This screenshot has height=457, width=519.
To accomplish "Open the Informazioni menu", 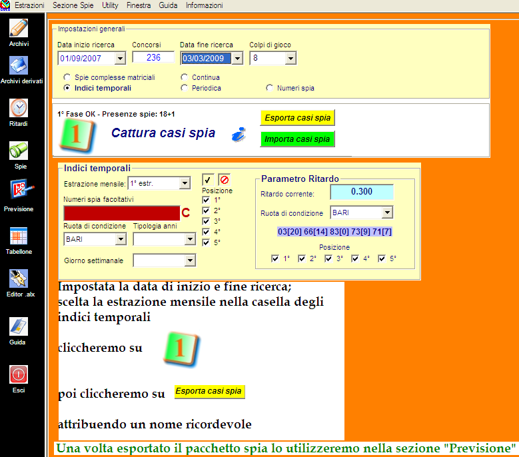I will pos(205,5).
